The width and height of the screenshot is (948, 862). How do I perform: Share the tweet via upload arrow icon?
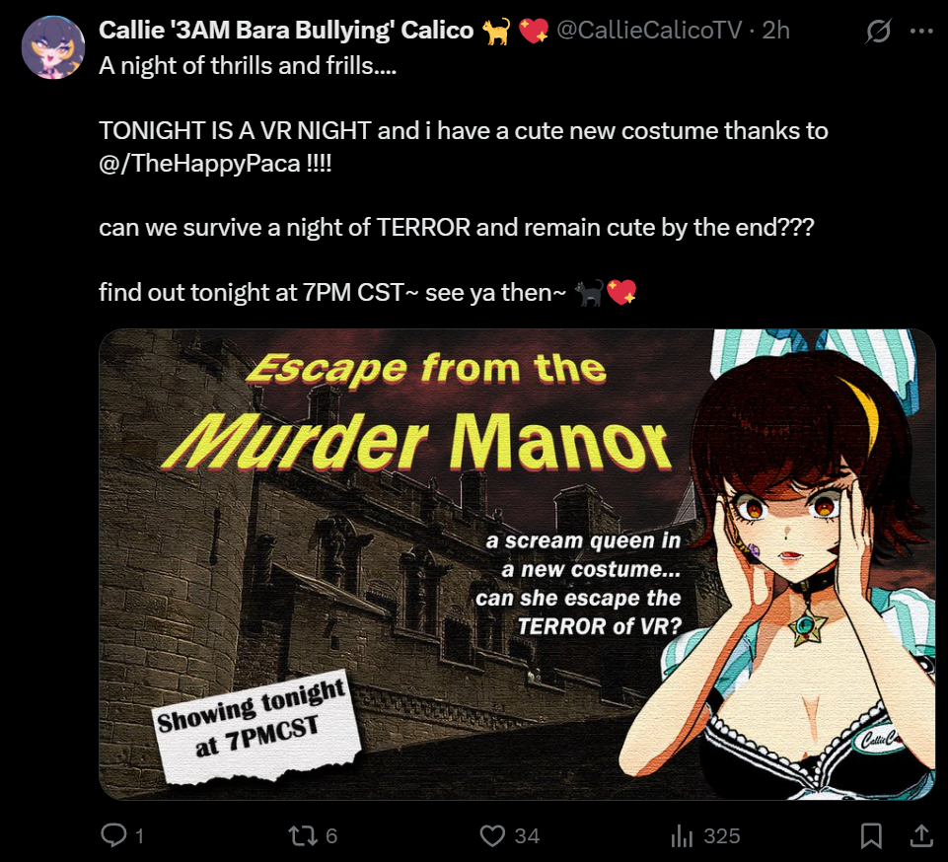coord(921,834)
